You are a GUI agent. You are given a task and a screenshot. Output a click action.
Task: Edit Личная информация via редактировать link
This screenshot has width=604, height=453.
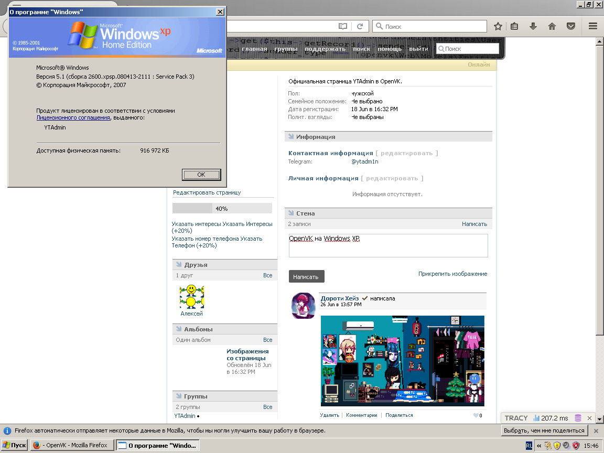point(392,178)
